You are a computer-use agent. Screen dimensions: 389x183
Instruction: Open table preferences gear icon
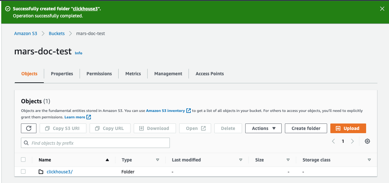coord(367,141)
